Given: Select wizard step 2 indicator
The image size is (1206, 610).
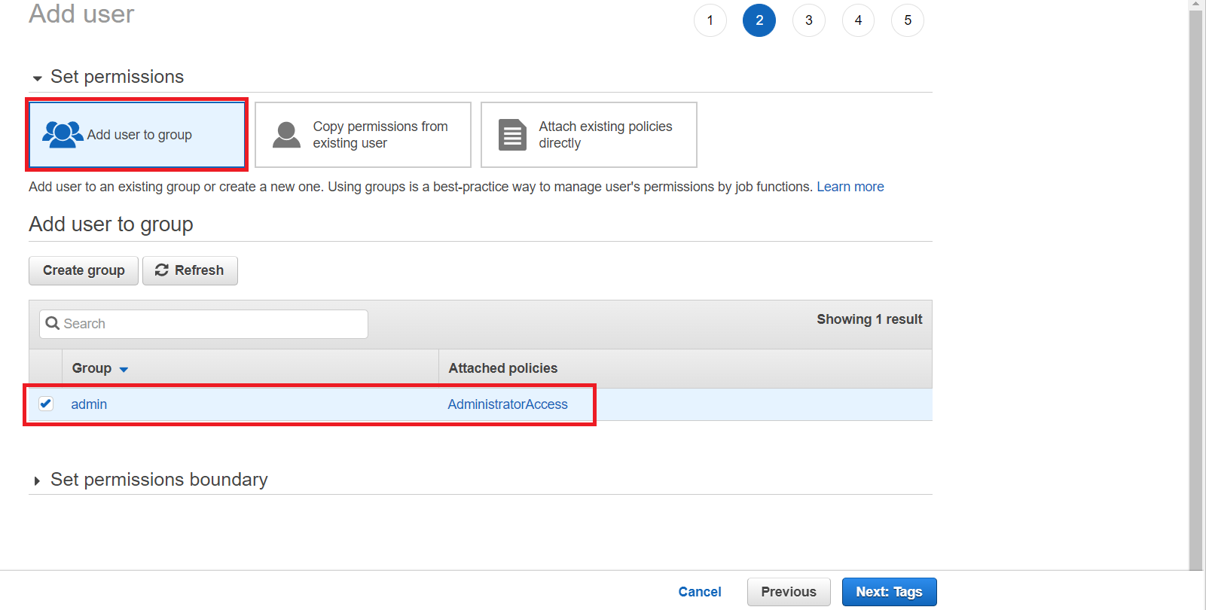Looking at the screenshot, I should coord(759,20).
